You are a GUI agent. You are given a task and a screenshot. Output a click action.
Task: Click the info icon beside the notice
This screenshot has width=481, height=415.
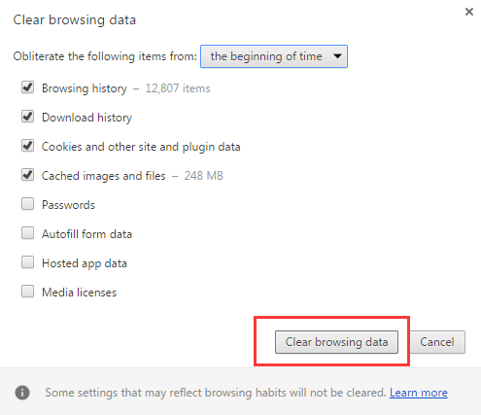tap(22, 393)
